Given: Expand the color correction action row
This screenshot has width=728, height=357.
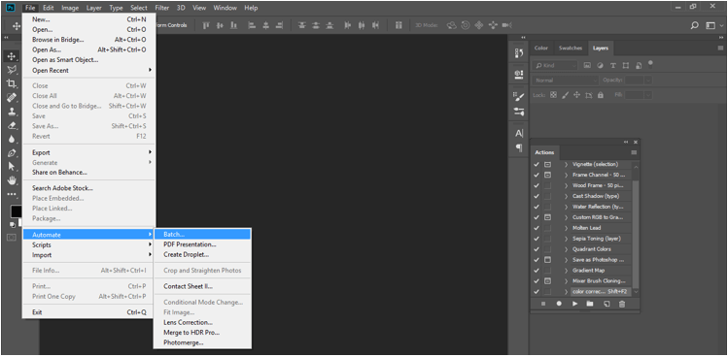Looking at the screenshot, I should [566, 292].
